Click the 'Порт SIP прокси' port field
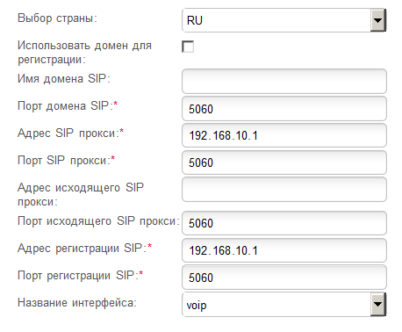This screenshot has height=332, width=402. (x=284, y=162)
